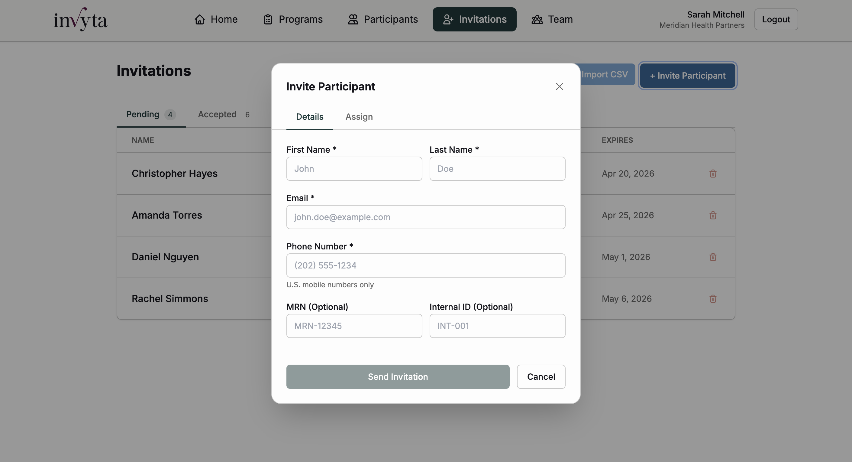Focus the First Name field

tap(354, 169)
